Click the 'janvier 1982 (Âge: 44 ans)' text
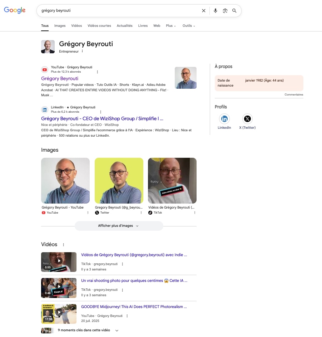322x337 pixels. (x=264, y=80)
